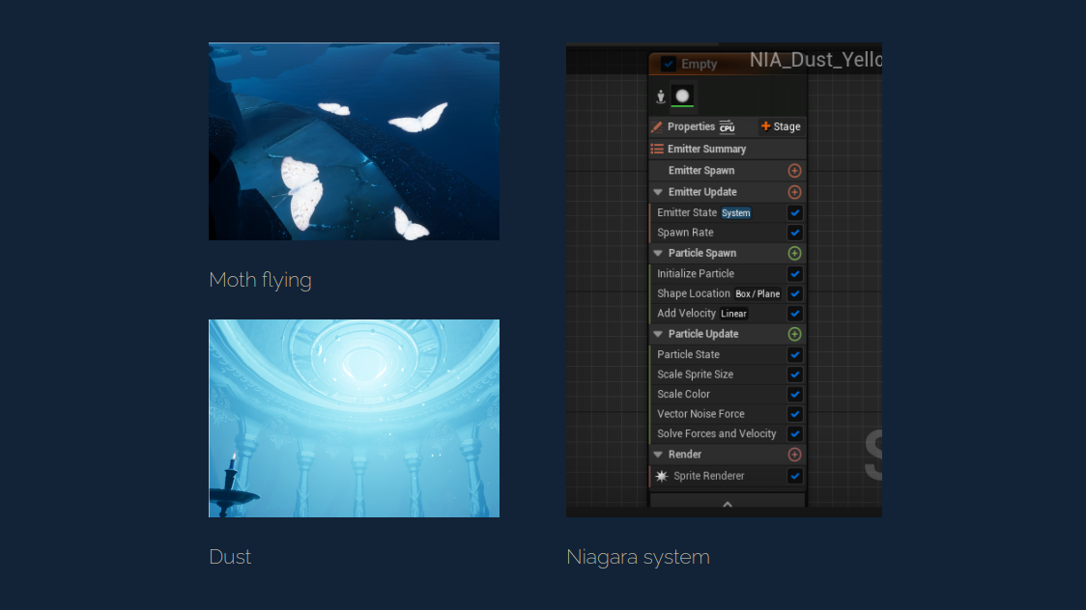Select the Vector Noise Force module

click(728, 413)
